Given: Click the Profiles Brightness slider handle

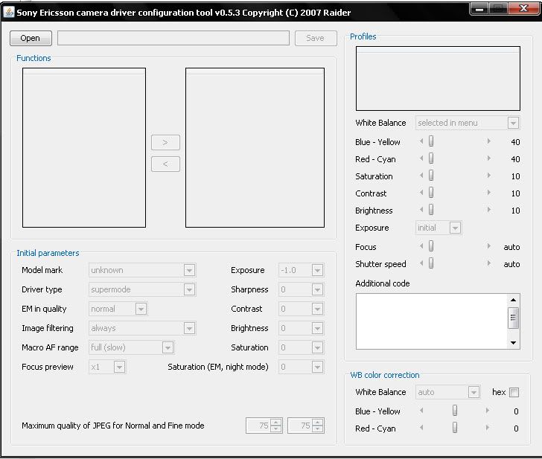Looking at the screenshot, I should point(431,210).
